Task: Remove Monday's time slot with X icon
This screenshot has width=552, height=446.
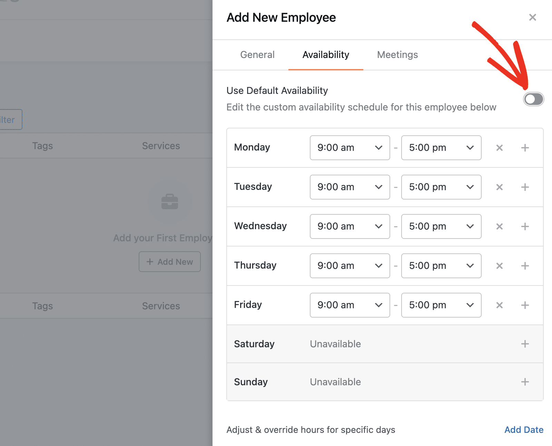Action: [x=499, y=148]
